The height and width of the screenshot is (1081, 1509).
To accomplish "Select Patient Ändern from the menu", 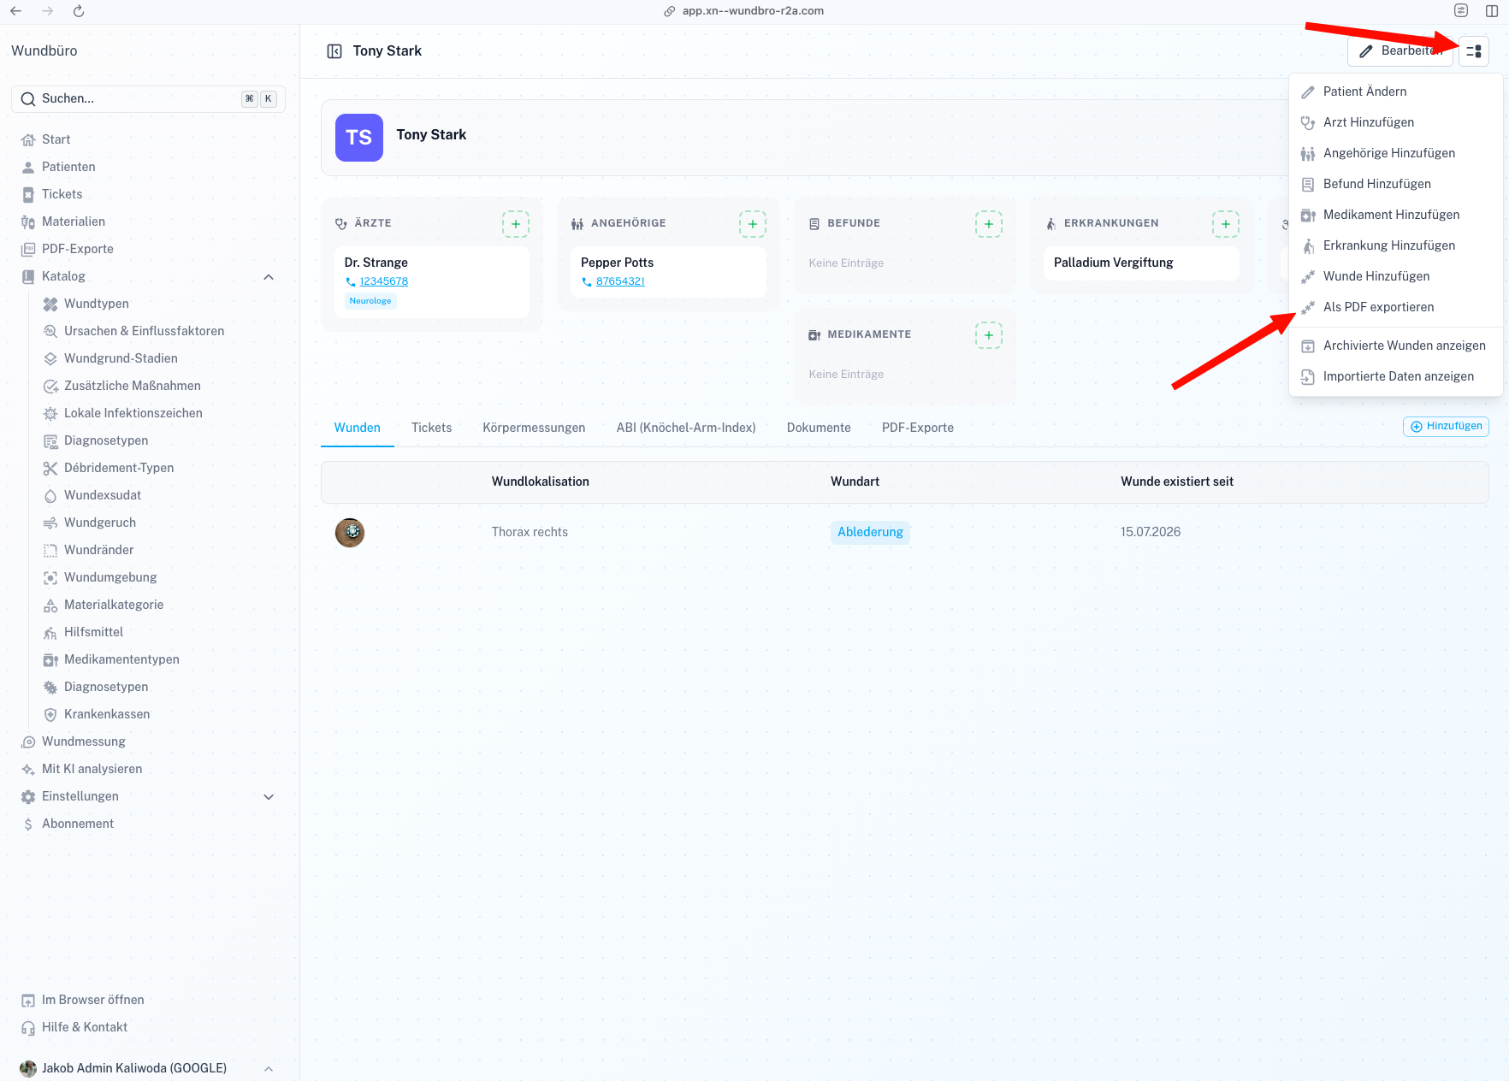I will click(x=1395, y=92).
